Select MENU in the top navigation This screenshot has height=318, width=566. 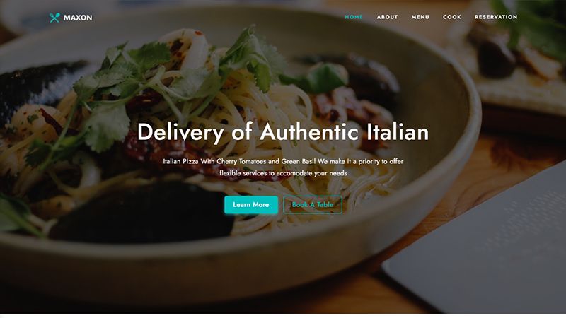[420, 17]
